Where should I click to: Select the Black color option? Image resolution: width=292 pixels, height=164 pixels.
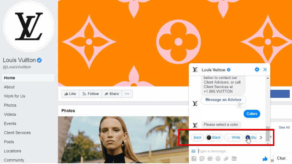(x=214, y=138)
